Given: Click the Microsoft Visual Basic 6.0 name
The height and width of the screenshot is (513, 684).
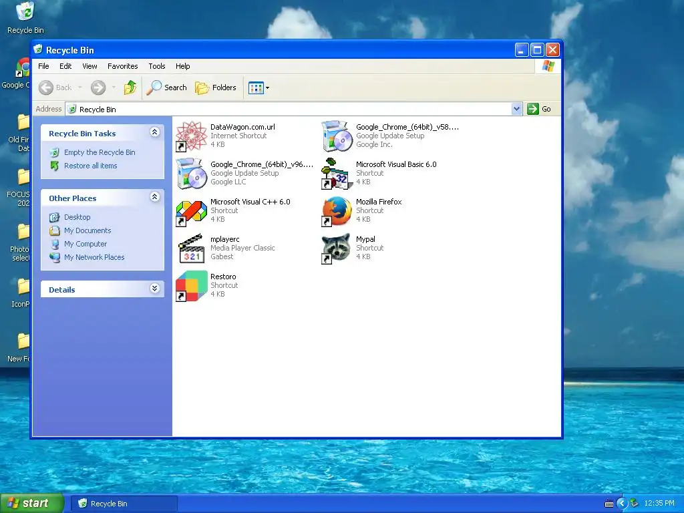Looking at the screenshot, I should pyautogui.click(x=396, y=164).
